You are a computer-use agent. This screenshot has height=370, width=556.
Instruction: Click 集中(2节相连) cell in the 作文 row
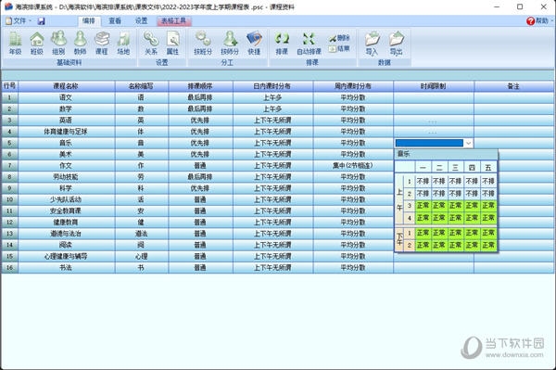pos(353,166)
